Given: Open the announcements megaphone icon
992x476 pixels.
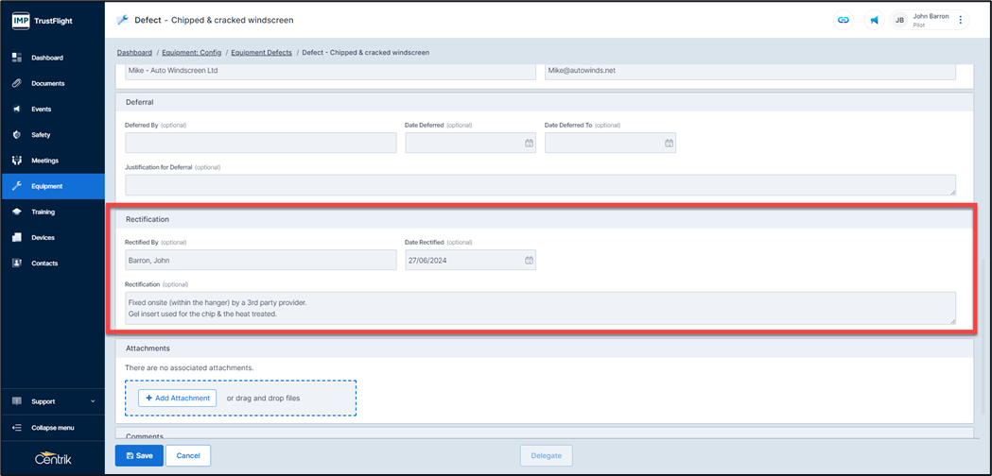Looking at the screenshot, I should tap(874, 20).
